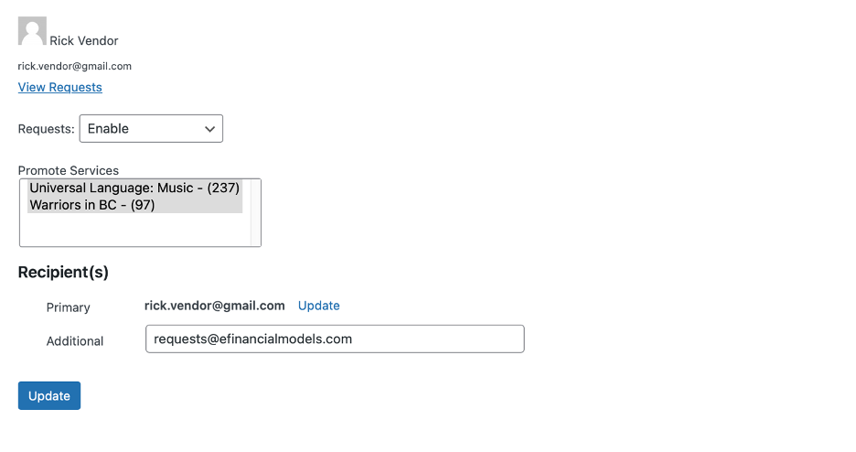Click the Primary label
856x452 pixels.
[69, 307]
